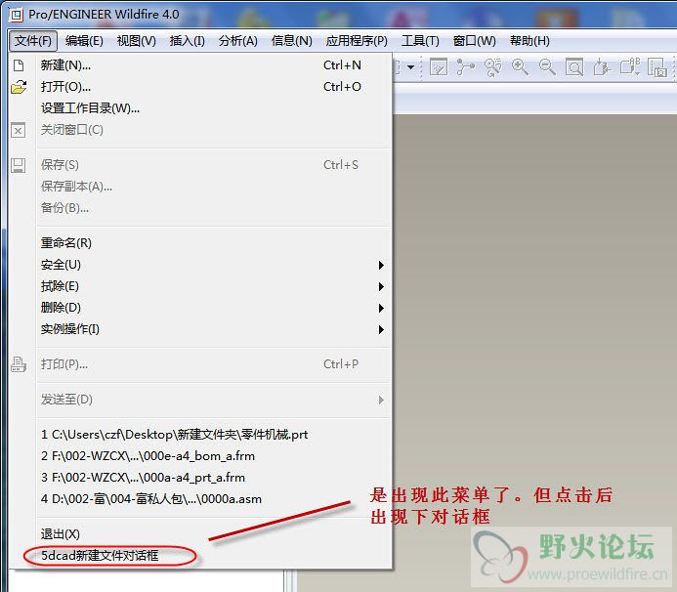Click the zoom out magnifier icon
This screenshot has width=677, height=592.
coord(547,67)
